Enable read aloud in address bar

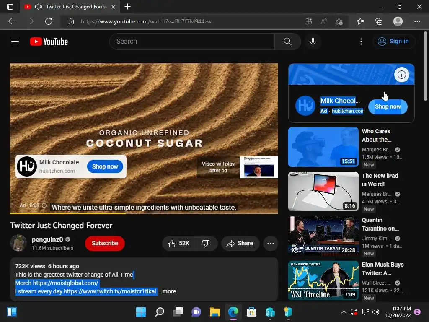tap(324, 21)
